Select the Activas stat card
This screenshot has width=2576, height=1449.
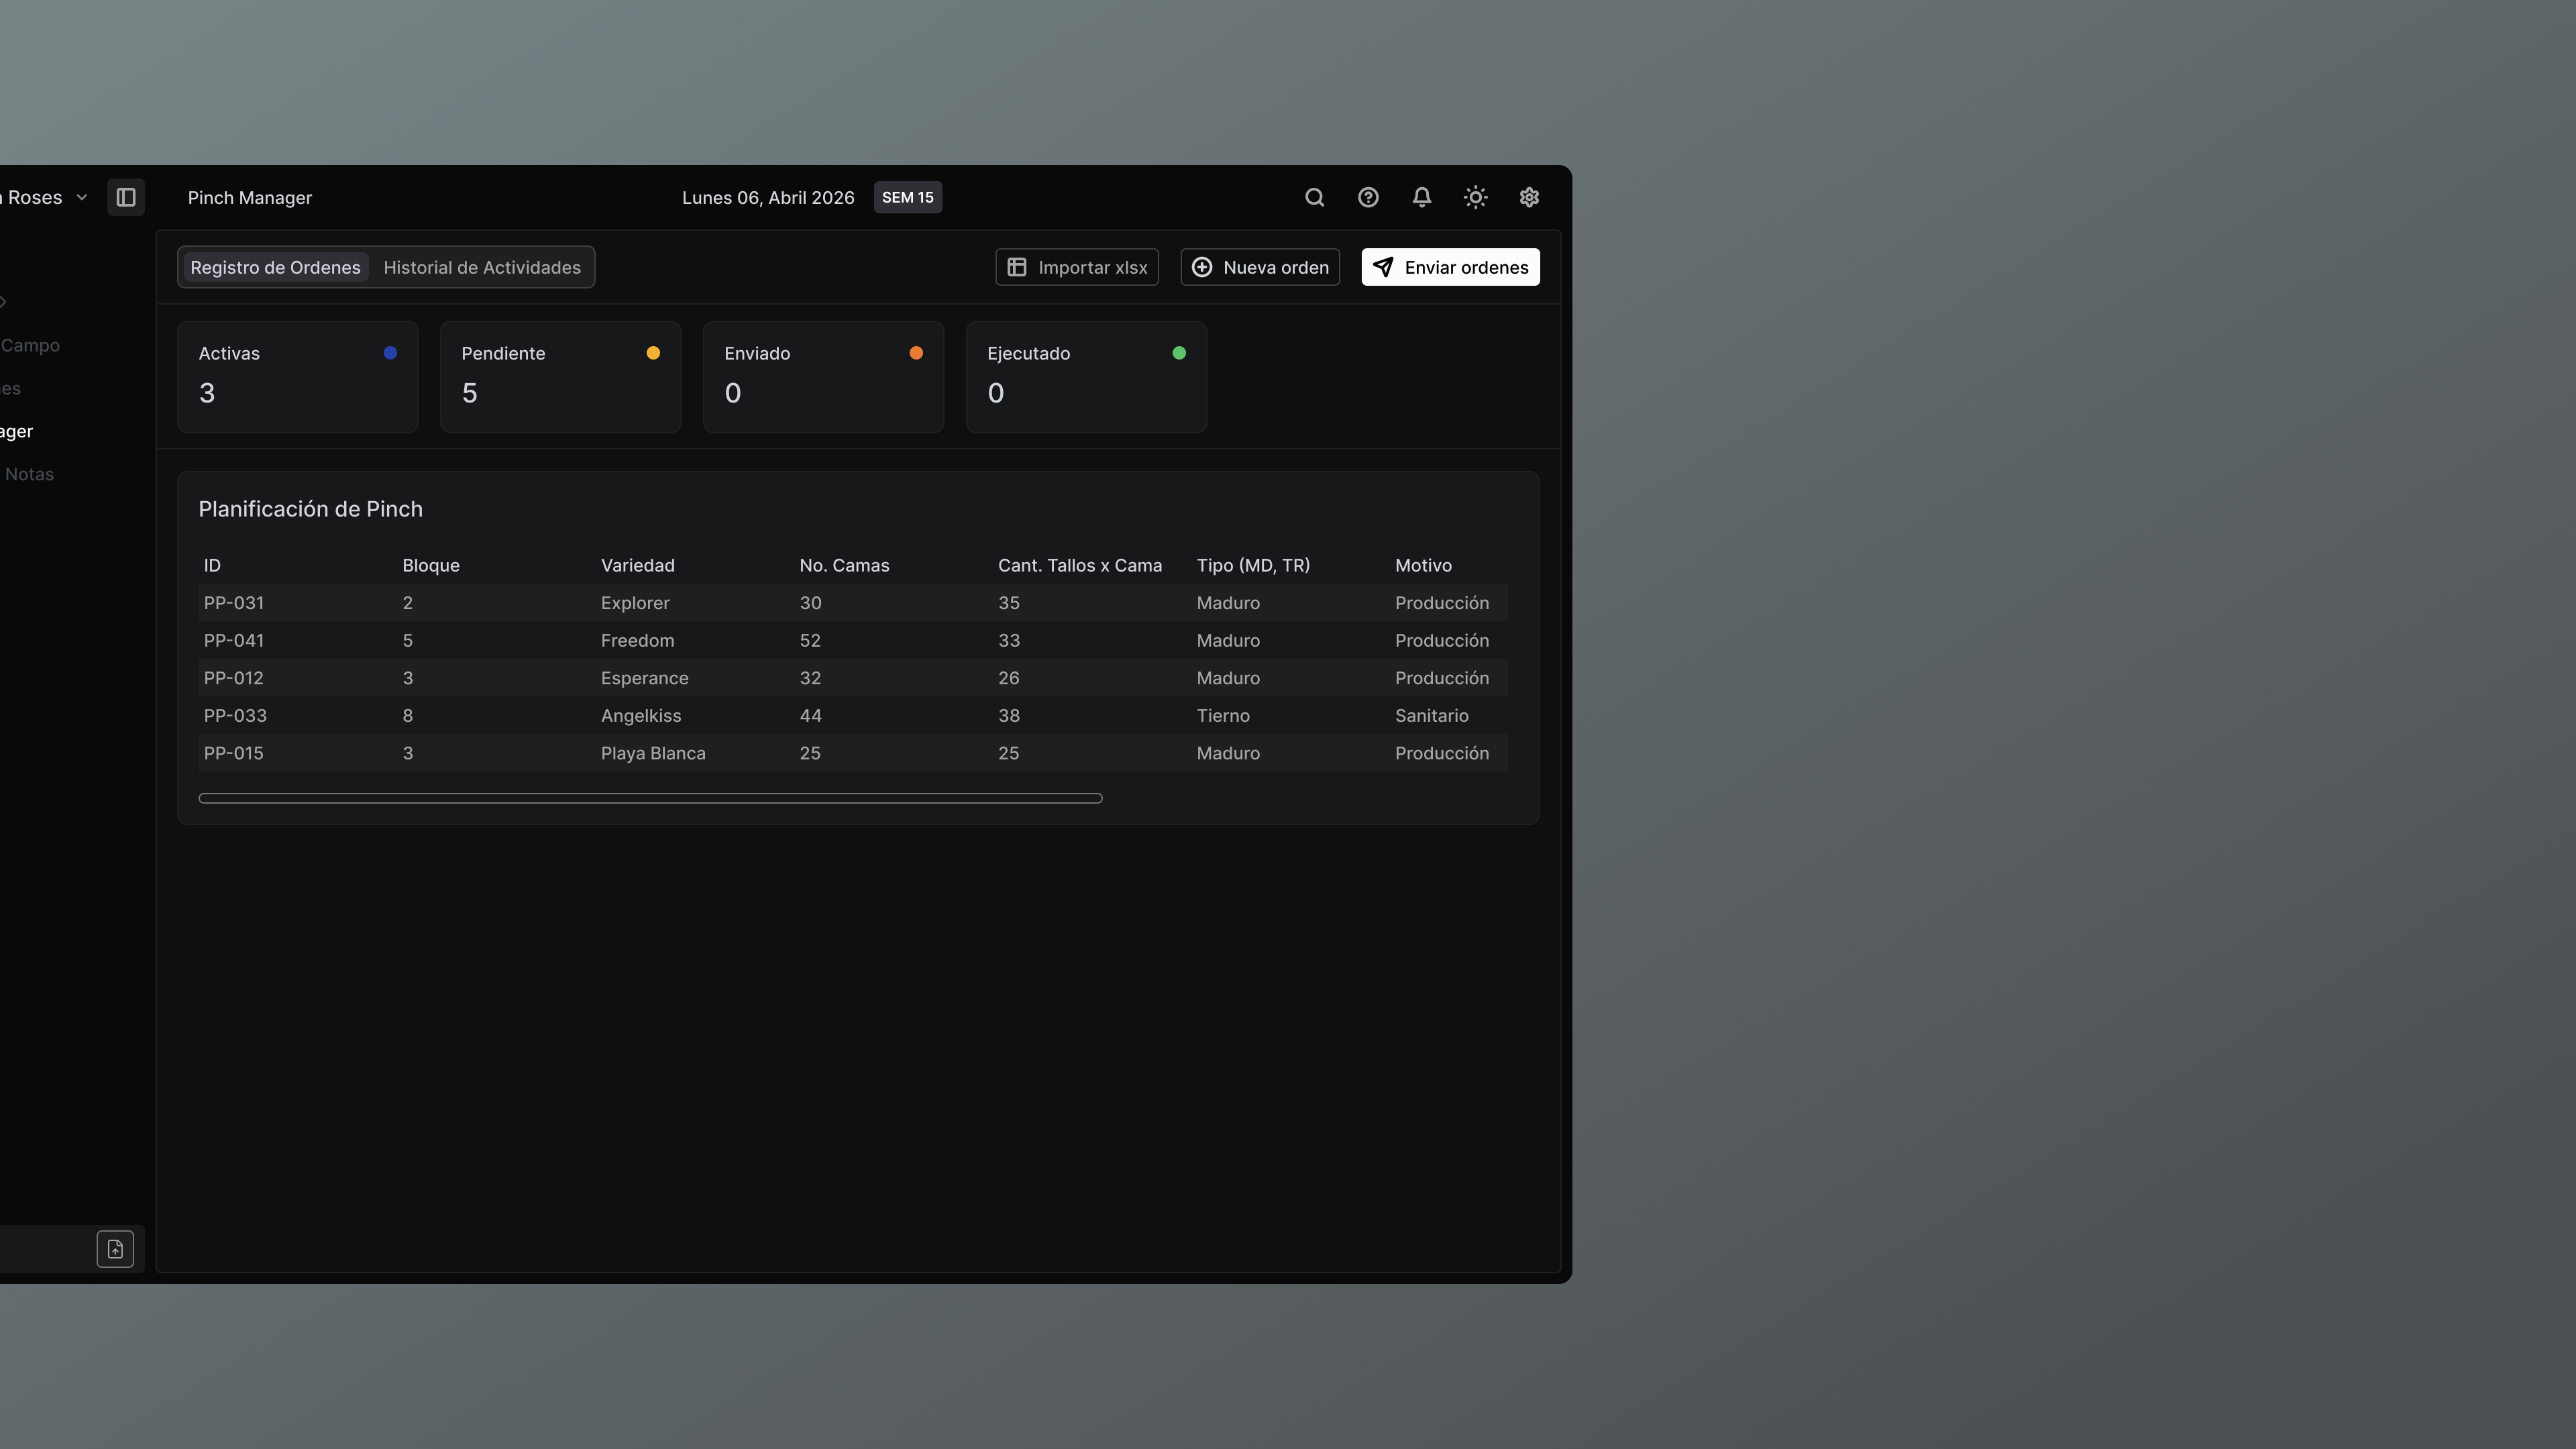(298, 377)
